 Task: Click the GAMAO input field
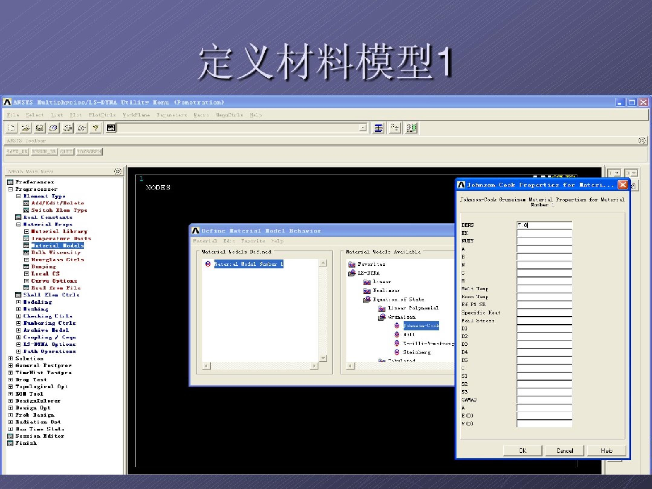(544, 400)
